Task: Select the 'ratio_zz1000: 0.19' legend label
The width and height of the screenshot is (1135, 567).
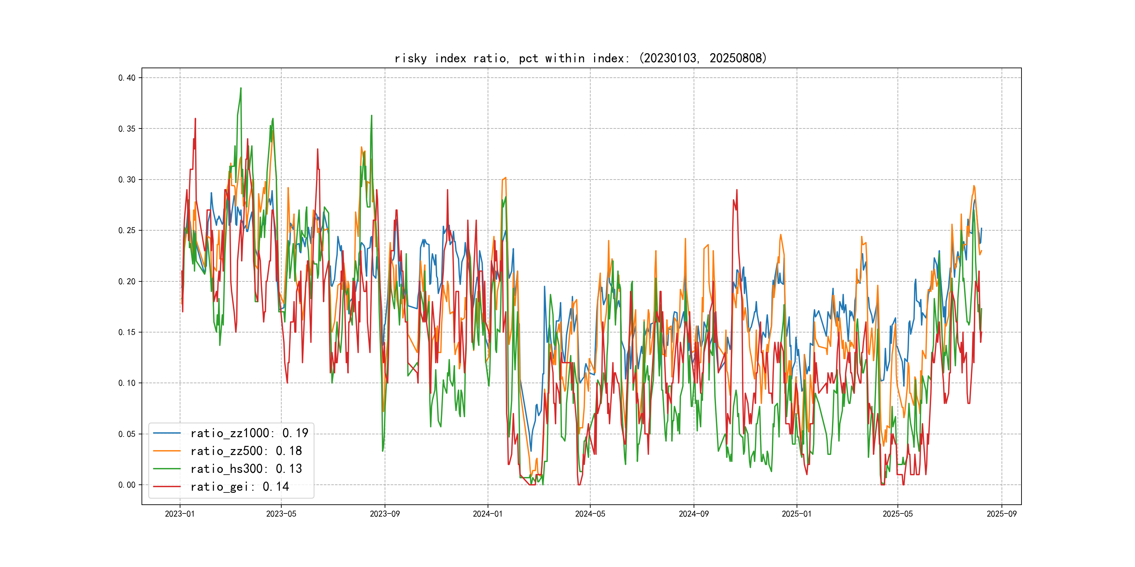Action: [x=249, y=433]
